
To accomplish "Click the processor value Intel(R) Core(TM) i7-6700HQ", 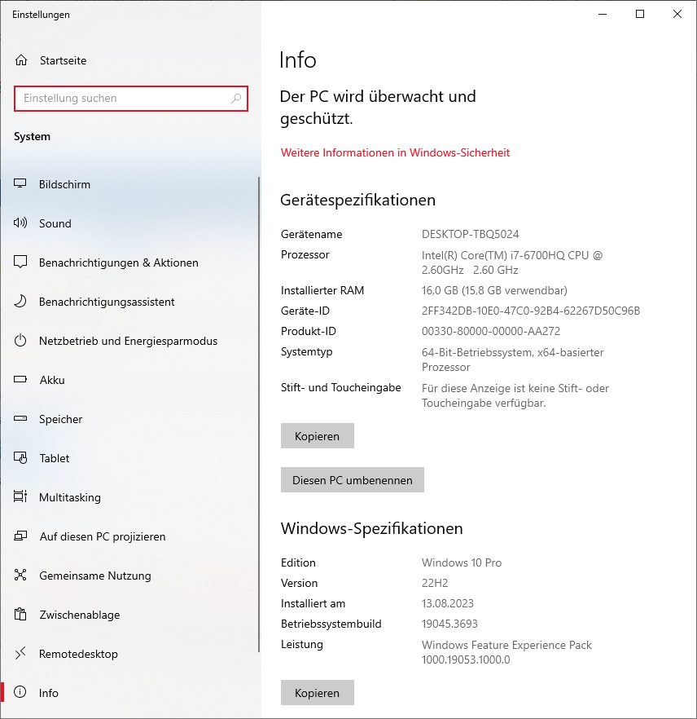I will [512, 262].
